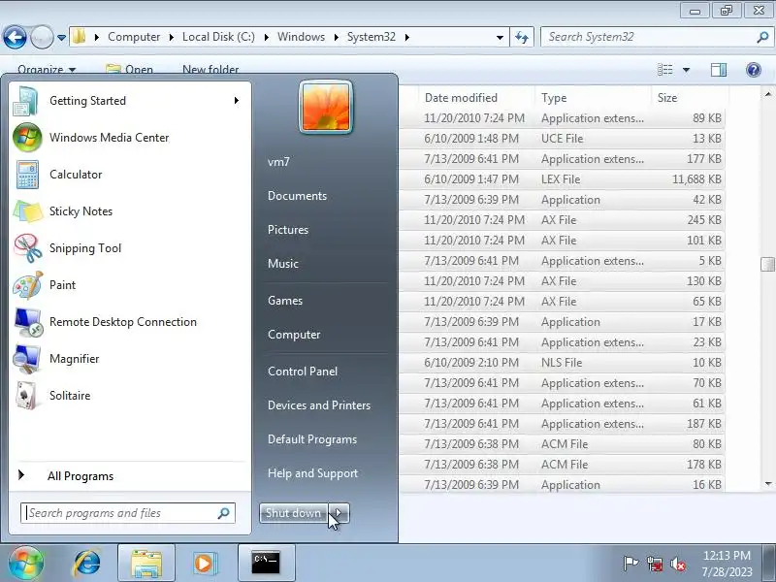Click the network status tray icon
This screenshot has height=582, width=776.
coord(655,564)
